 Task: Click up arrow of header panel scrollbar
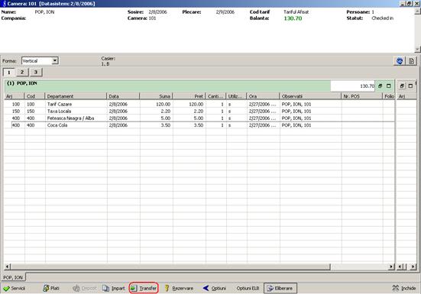tap(417, 11)
